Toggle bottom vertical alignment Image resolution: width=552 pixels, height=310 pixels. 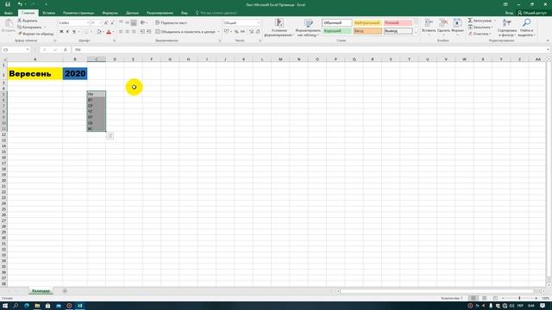tap(134, 23)
